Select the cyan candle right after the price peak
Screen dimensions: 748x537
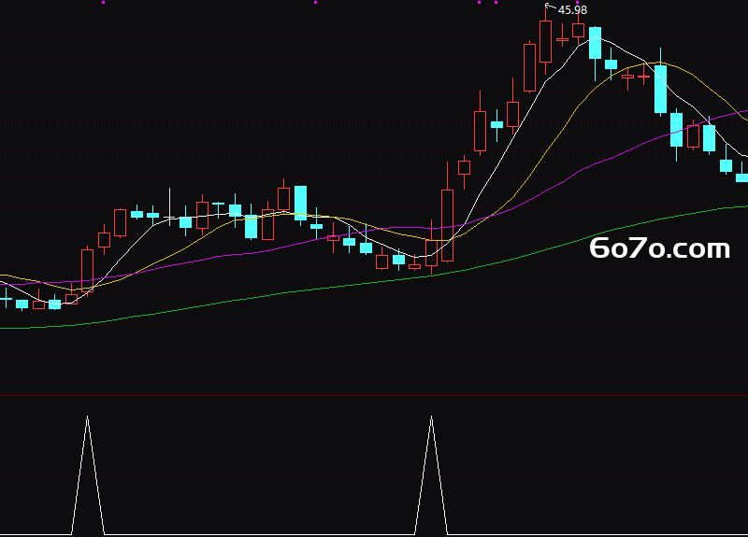595,43
